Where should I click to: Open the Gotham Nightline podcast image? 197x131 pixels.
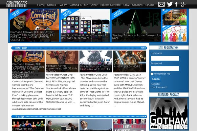pos(169,114)
